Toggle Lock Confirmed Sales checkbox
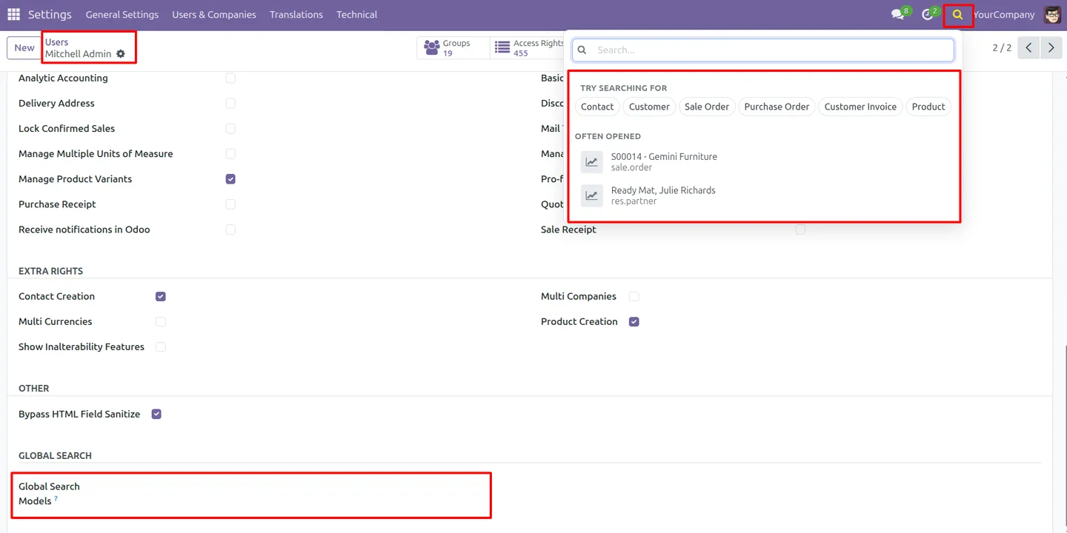This screenshot has width=1067, height=533. [230, 128]
